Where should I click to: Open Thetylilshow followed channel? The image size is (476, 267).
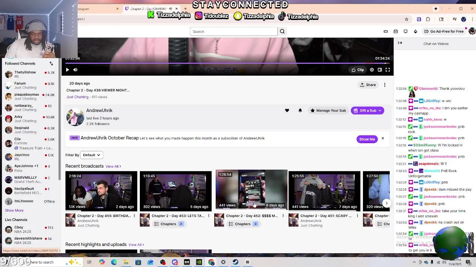point(30,74)
